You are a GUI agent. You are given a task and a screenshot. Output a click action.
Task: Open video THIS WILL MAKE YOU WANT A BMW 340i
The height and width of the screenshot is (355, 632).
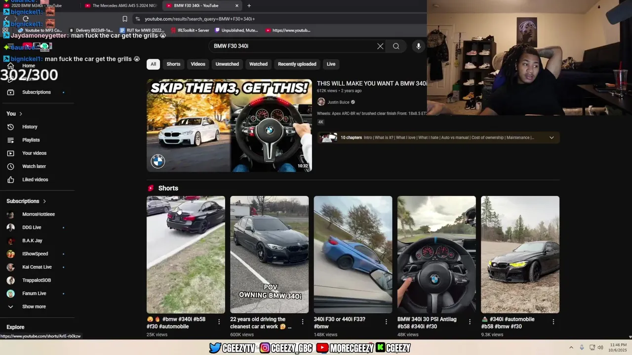[372, 83]
